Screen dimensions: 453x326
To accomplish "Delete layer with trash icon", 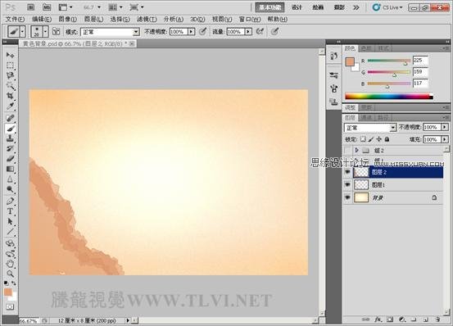I will (437, 319).
